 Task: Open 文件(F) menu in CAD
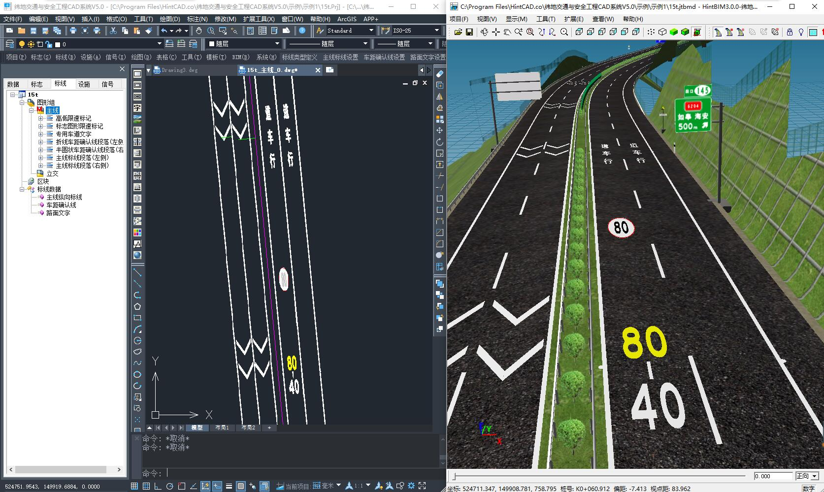click(12, 19)
